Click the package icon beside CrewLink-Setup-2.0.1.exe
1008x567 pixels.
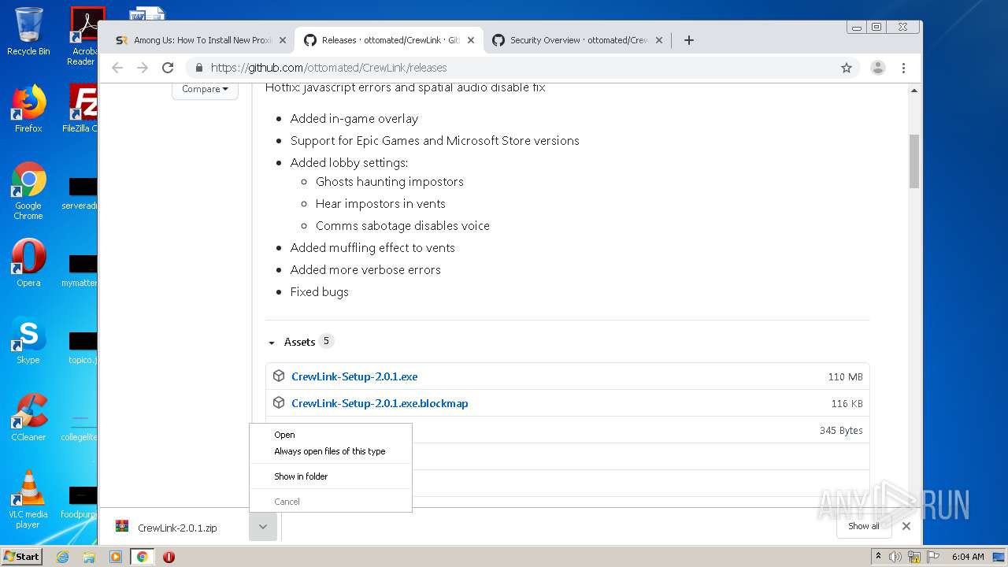pyautogui.click(x=279, y=376)
